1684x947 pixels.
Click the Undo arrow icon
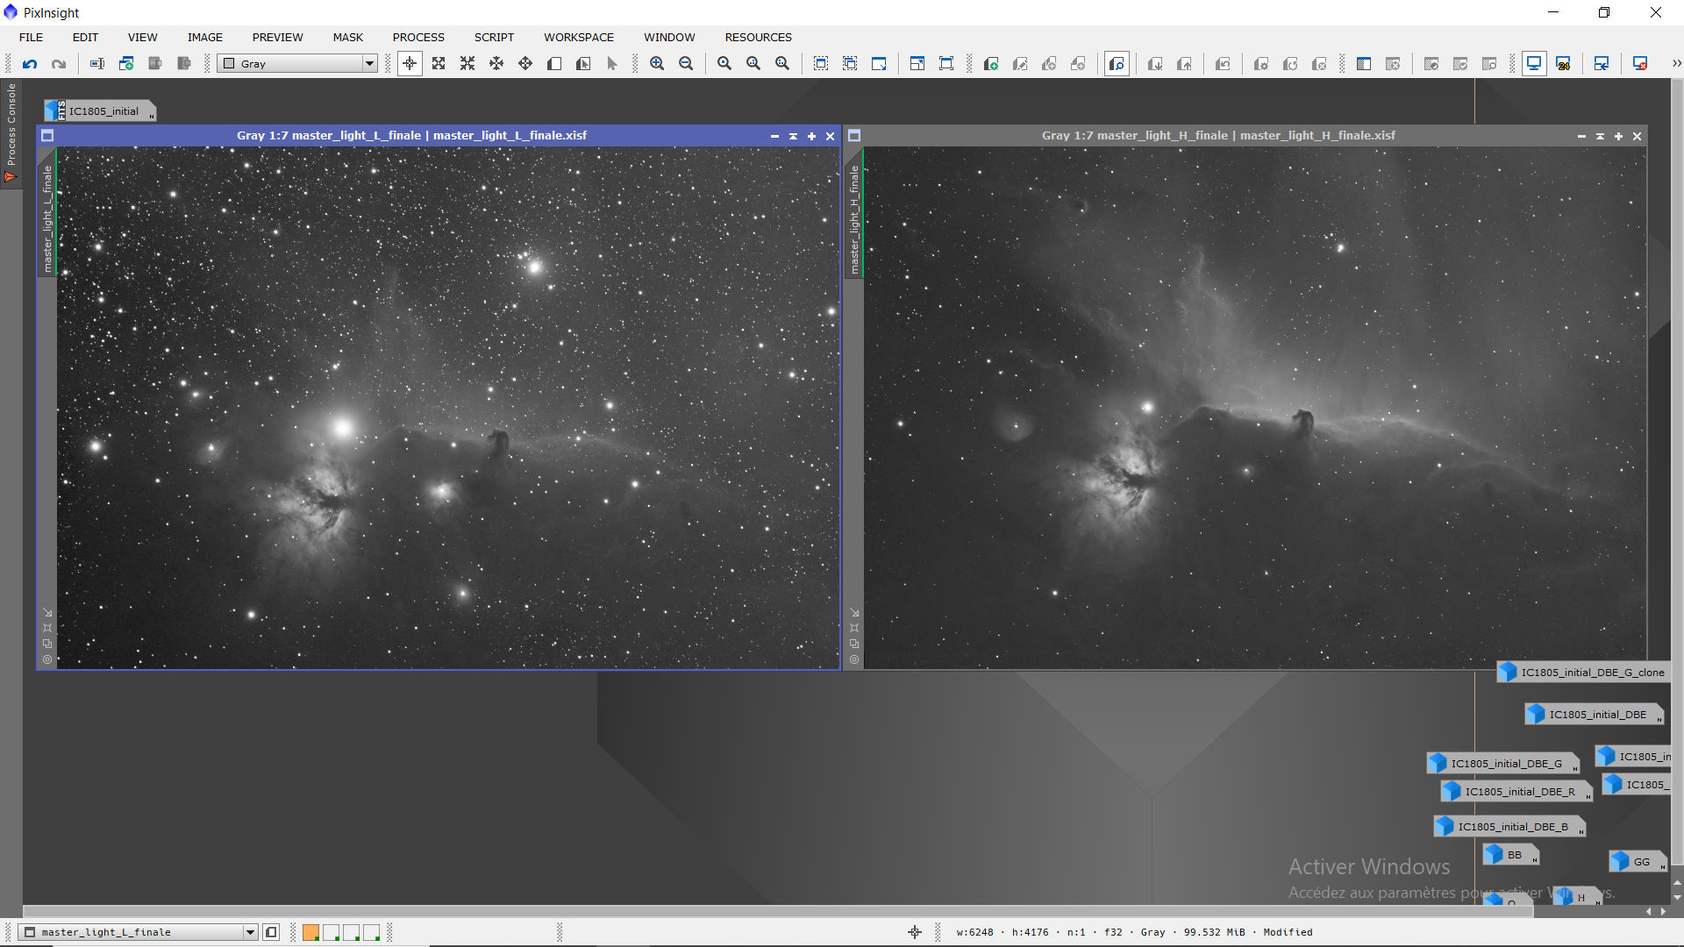(30, 64)
